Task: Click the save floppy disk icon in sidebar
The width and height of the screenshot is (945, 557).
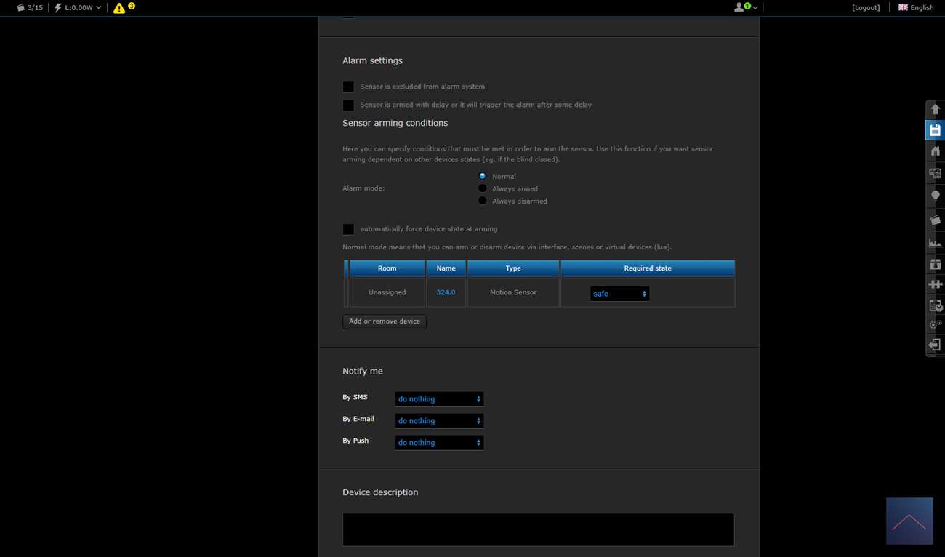Action: point(935,130)
